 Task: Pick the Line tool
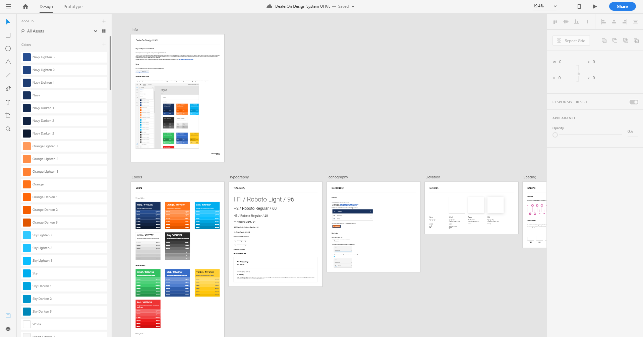click(8, 75)
